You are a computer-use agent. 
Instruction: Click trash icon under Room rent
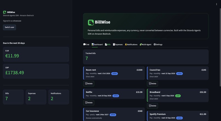86,83
